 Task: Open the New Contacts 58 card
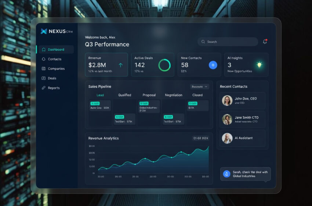coord(199,65)
